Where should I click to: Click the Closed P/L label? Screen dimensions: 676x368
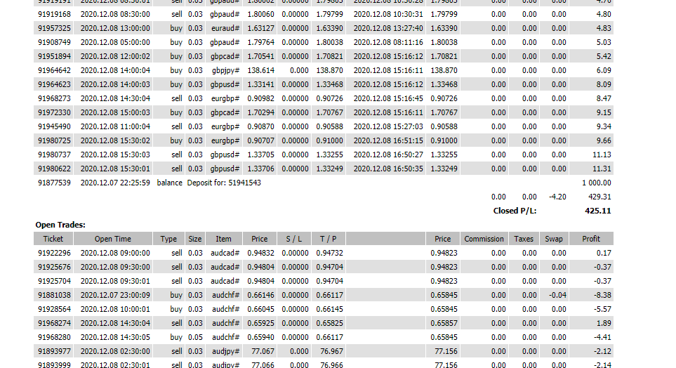point(515,211)
